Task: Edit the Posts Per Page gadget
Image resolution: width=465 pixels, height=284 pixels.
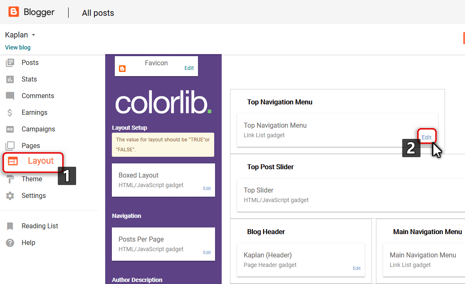Action: pos(207,252)
